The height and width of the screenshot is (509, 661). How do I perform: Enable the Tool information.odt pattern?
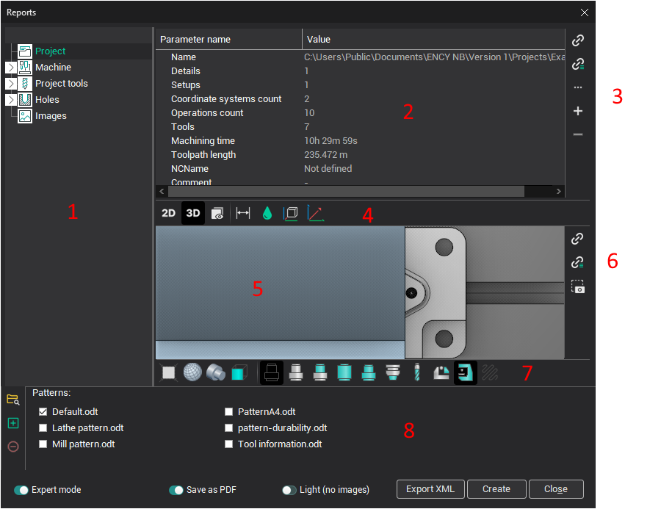click(229, 444)
